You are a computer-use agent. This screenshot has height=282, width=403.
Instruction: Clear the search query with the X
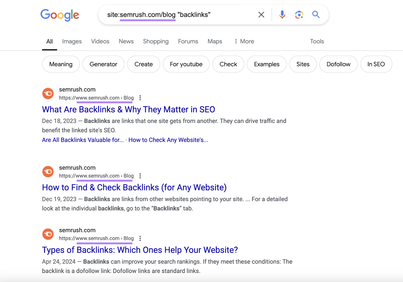point(261,15)
